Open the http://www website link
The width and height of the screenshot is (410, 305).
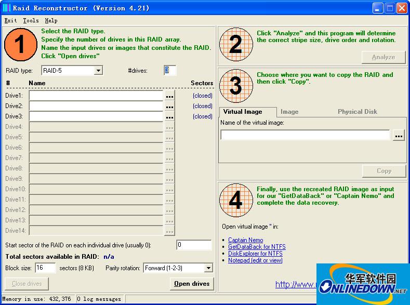coord(296,284)
